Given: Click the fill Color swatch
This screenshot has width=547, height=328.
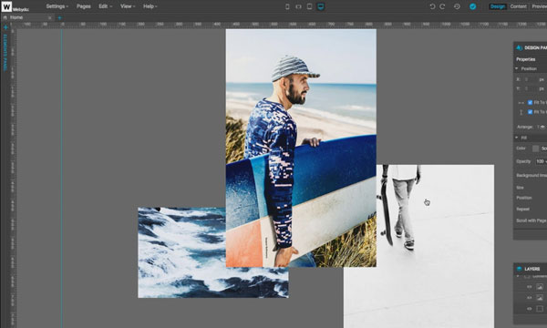Looking at the screenshot, I should 535,149.
